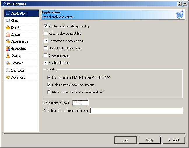Click the Appearance palette icon
The width and height of the screenshot is (189, 148).
point(8,41)
